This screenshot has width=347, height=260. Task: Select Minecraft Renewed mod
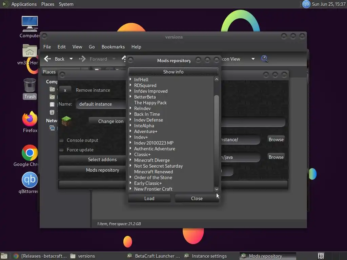(154, 172)
